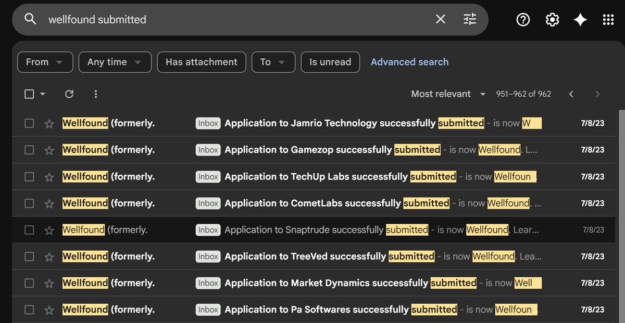Open Advanced search link

coord(409,62)
